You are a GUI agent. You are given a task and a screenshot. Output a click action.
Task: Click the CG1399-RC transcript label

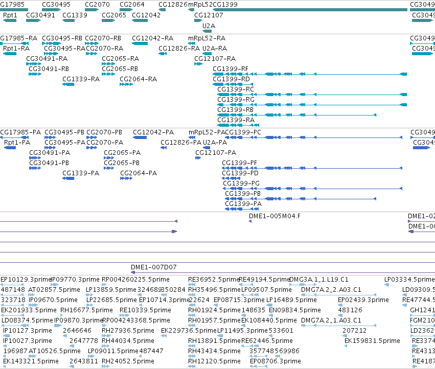[x=236, y=89]
